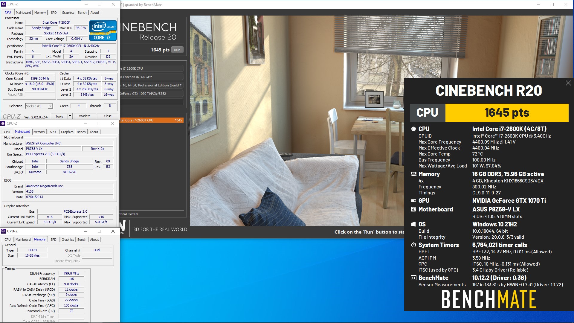Click the Command Rate value 2T
574x323 pixels.
coord(71,311)
